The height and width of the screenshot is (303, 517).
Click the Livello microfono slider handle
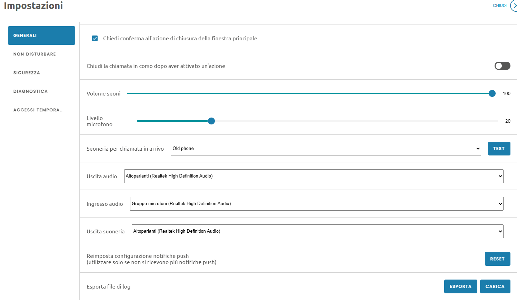click(x=211, y=121)
